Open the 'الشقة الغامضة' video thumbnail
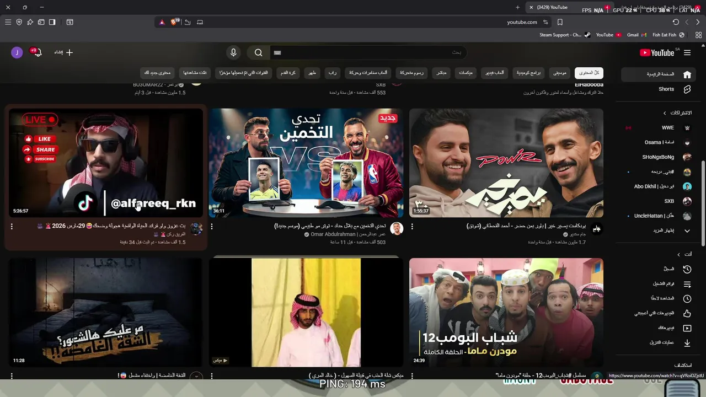The image size is (706, 397). click(106, 312)
